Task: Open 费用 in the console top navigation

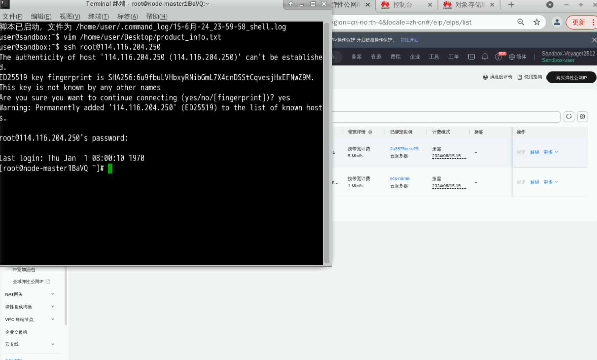Action: coord(395,57)
